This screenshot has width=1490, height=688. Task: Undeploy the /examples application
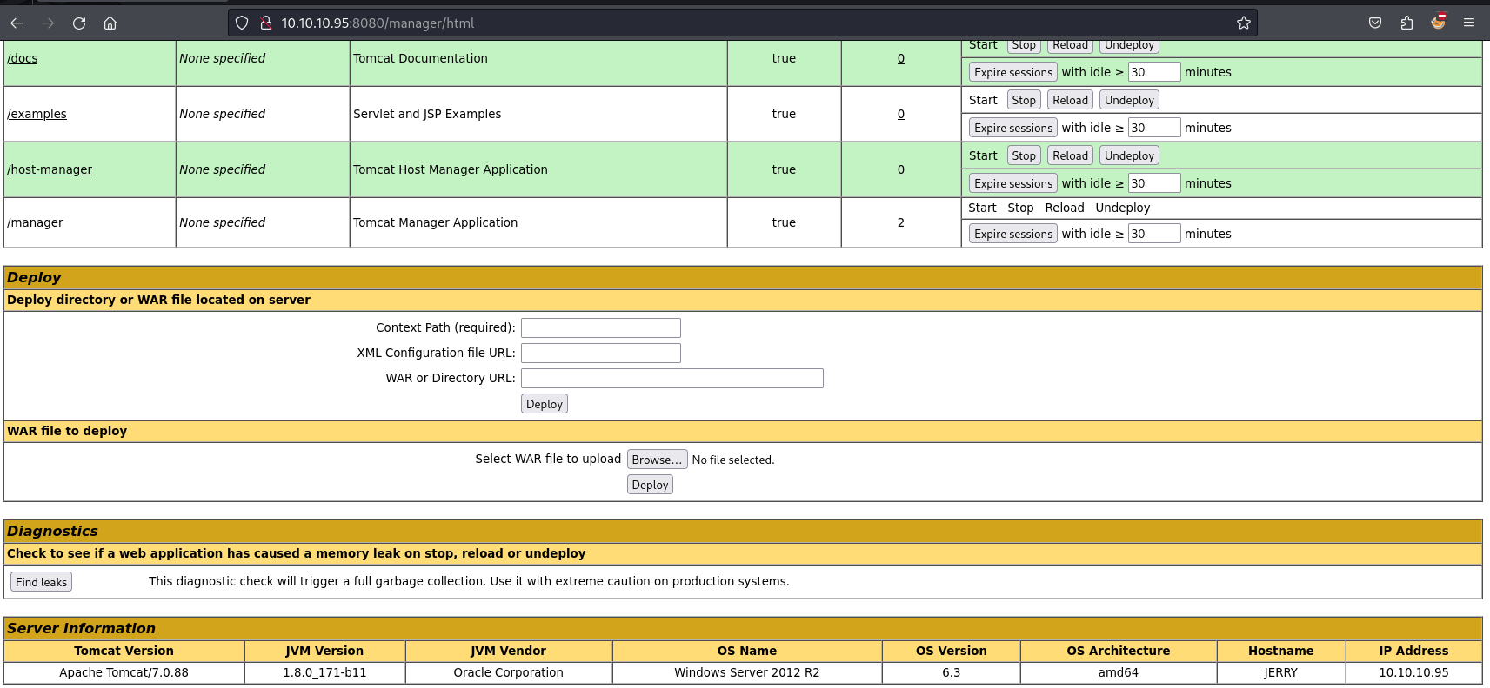pyautogui.click(x=1129, y=100)
